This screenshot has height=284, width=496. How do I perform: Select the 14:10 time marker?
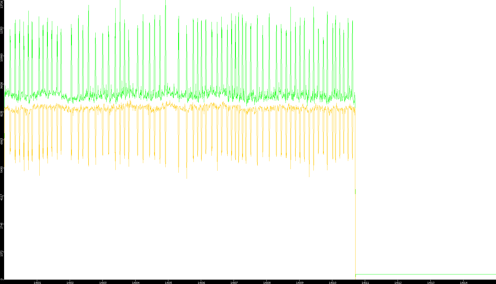click(x=332, y=283)
